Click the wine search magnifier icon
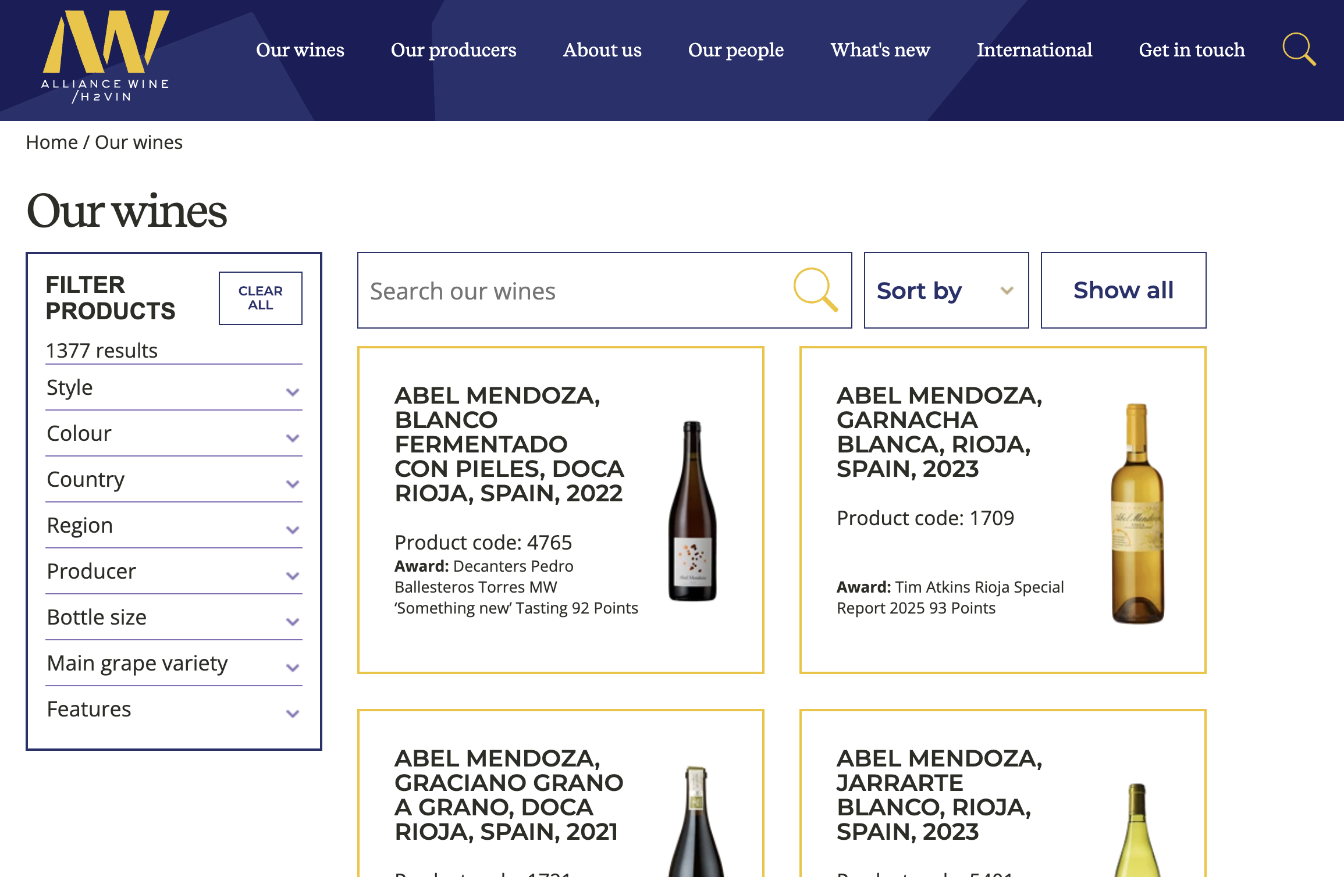This screenshot has height=877, width=1344. 815,290
